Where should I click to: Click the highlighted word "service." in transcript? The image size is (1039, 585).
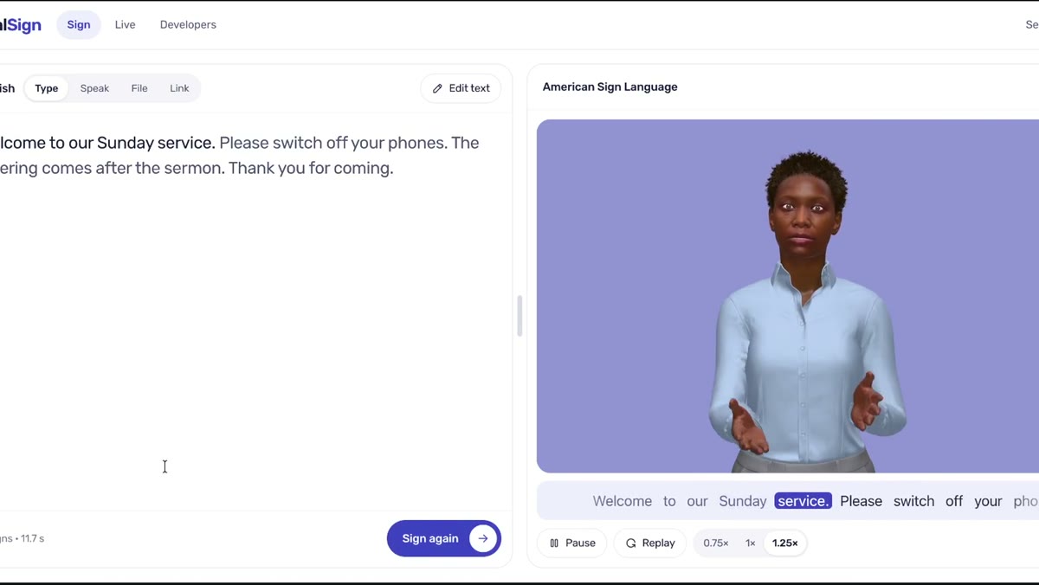coord(803,501)
